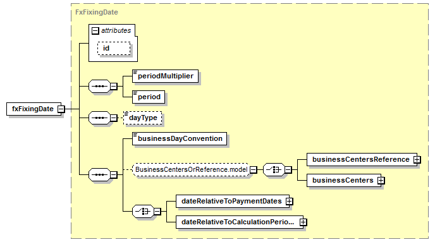The width and height of the screenshot is (435, 242).
Task: Click the choice compositor icon before businessCentersReference
Action: (274, 169)
